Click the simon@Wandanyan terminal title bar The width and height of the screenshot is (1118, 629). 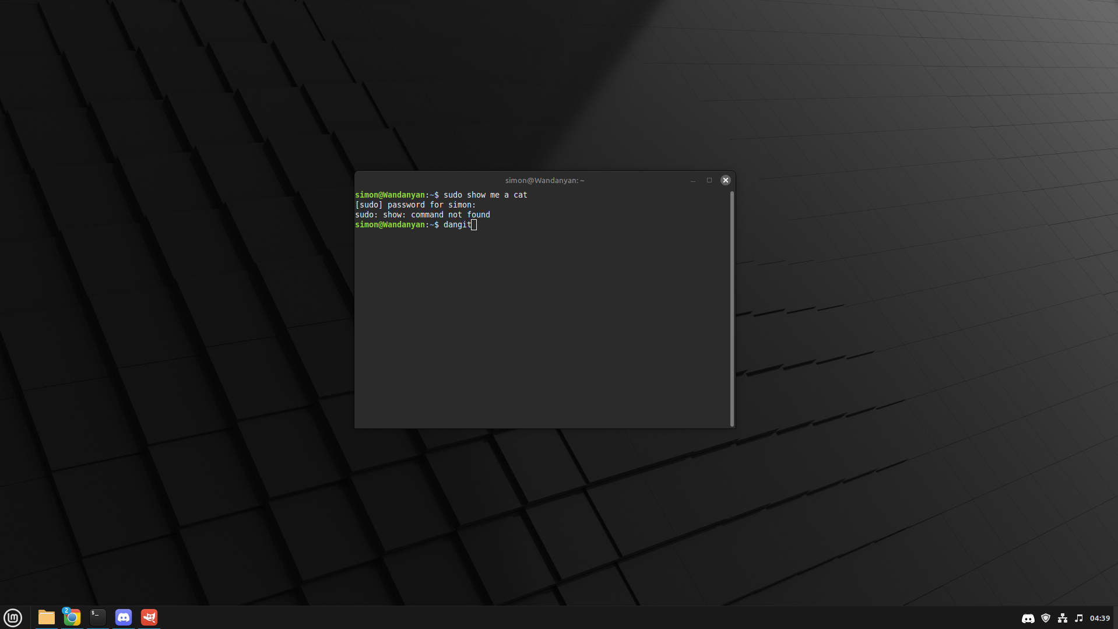pyautogui.click(x=544, y=180)
